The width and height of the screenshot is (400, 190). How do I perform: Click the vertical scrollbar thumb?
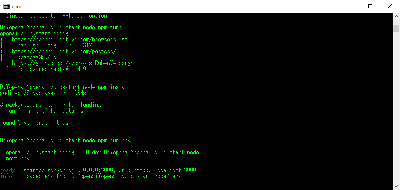point(396,28)
